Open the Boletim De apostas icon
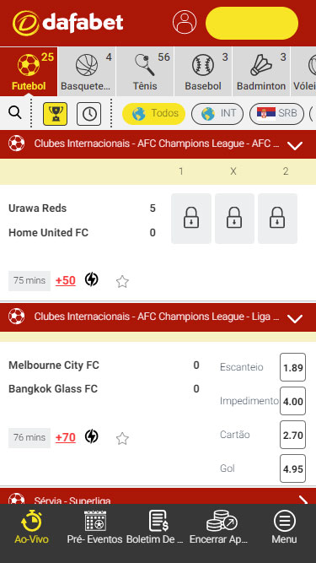The image size is (316, 563). click(x=158, y=521)
